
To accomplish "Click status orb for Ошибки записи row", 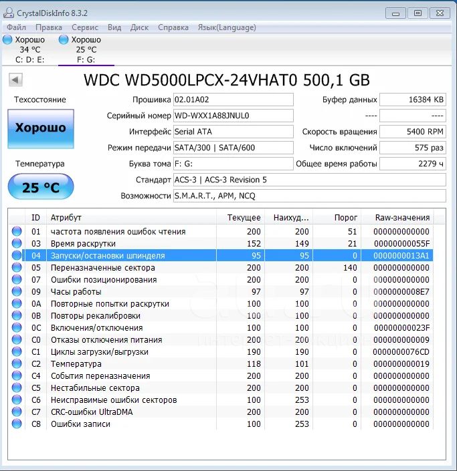I will point(17,424).
